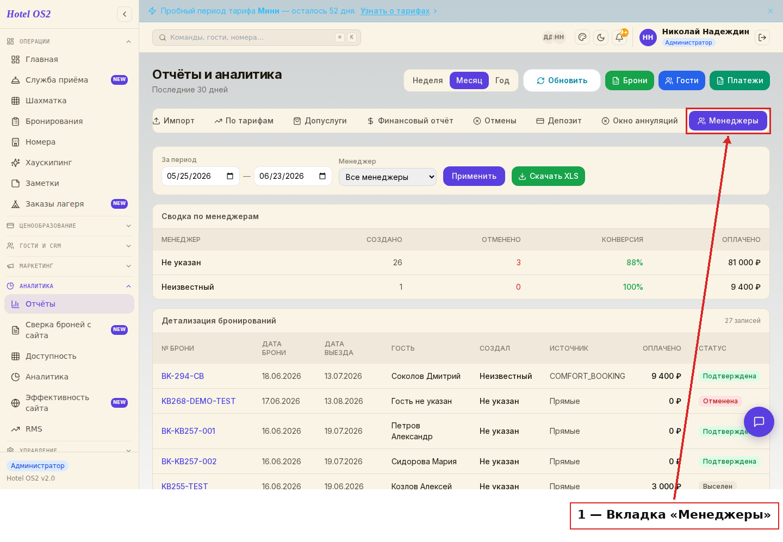
Task: Collapse the АНАЛИТИКА section
Action: point(69,286)
